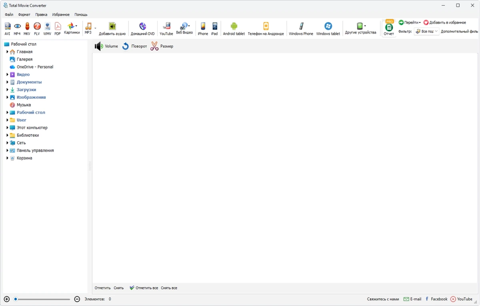The height and width of the screenshot is (306, 480).
Task: Open the Помощь menu
Action: [81, 15]
